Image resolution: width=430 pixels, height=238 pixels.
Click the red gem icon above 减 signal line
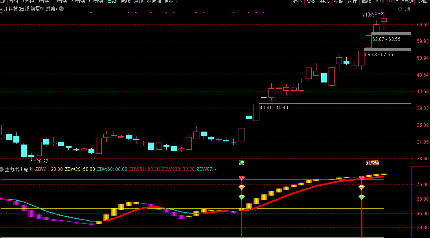[242, 178]
